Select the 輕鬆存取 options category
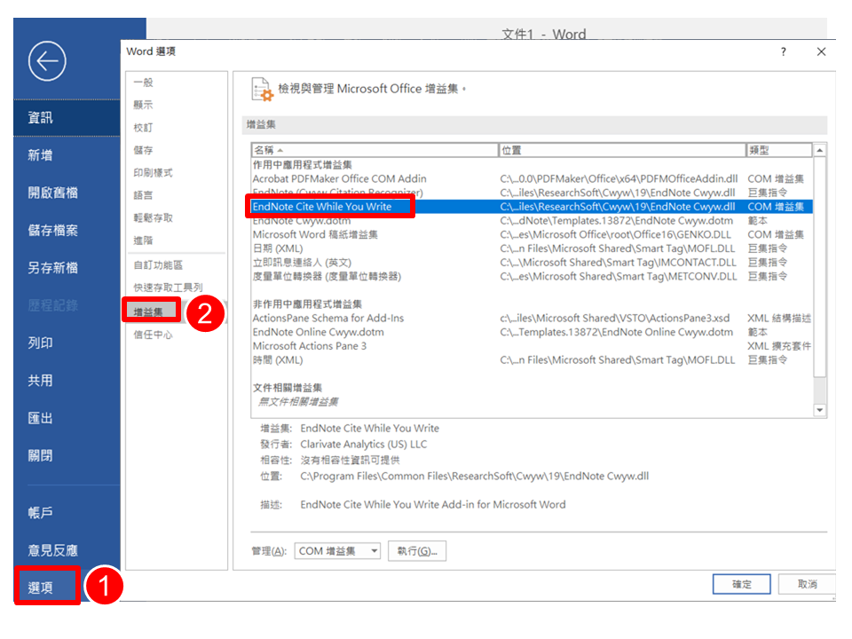Viewport: 852px width, 639px height. tap(176, 218)
